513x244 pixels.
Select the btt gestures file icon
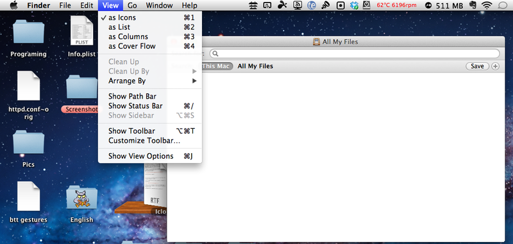coord(28,196)
